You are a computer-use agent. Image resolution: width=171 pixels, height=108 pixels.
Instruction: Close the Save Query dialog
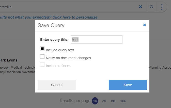pyautogui.click(x=145, y=25)
